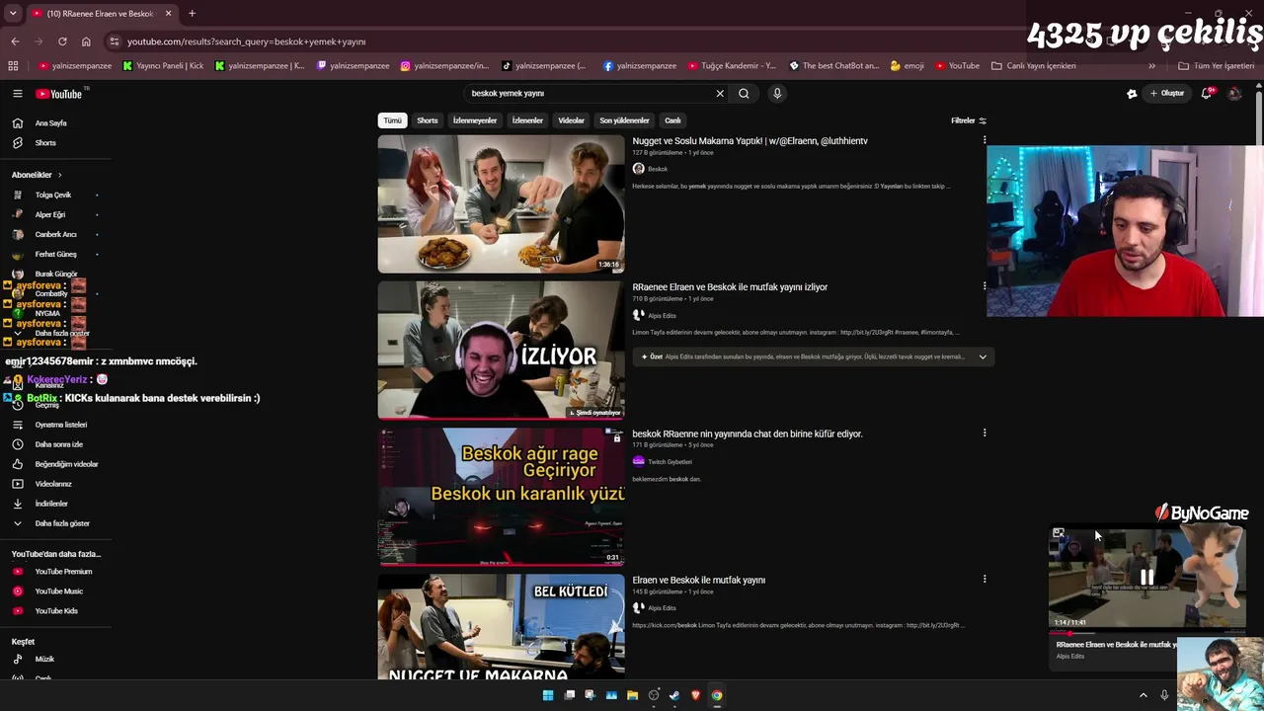The image size is (1264, 711).
Task: Select the Tümü filter chip
Action: click(392, 120)
